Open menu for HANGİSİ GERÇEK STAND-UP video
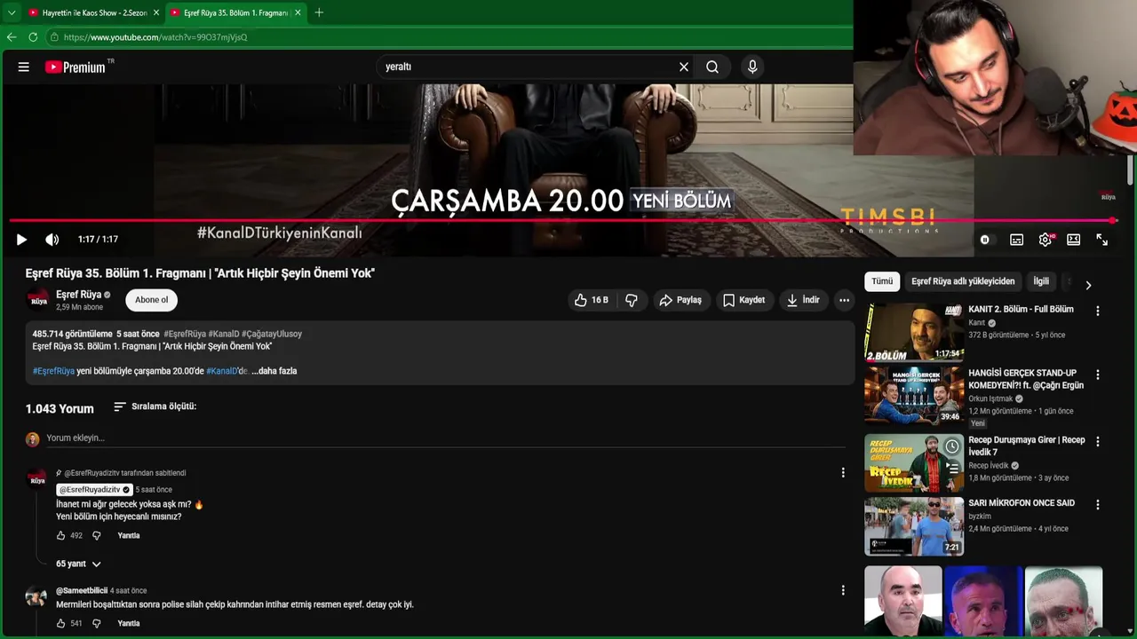This screenshot has width=1137, height=639. (1097, 375)
